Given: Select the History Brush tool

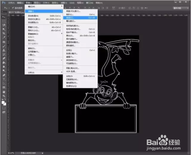Looking at the screenshot, I should point(4,54).
